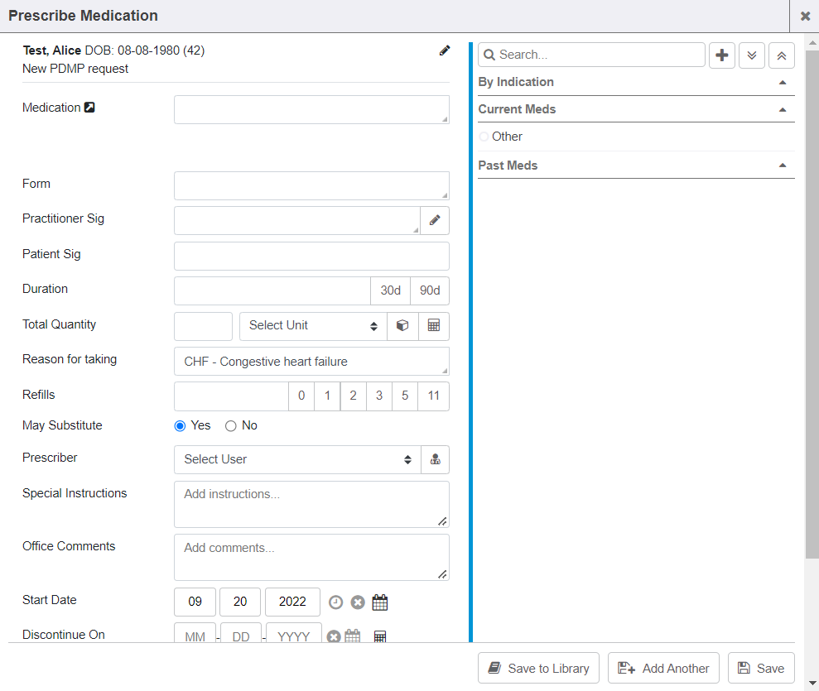Click the package box icon by Select Unit
819x691 pixels.
pyautogui.click(x=402, y=326)
